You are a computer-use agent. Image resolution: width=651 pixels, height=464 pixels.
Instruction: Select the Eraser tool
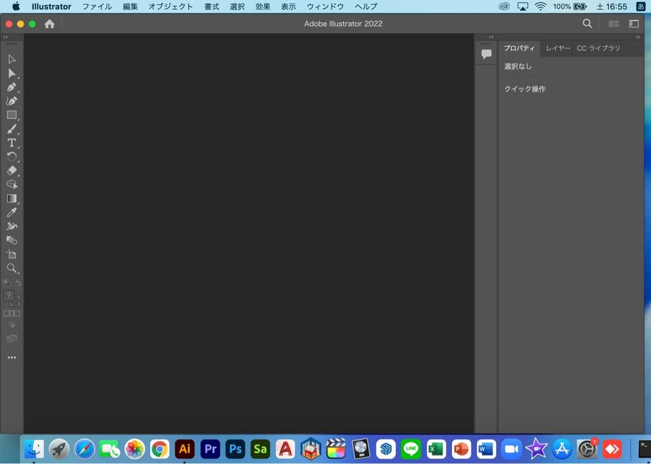click(11, 171)
